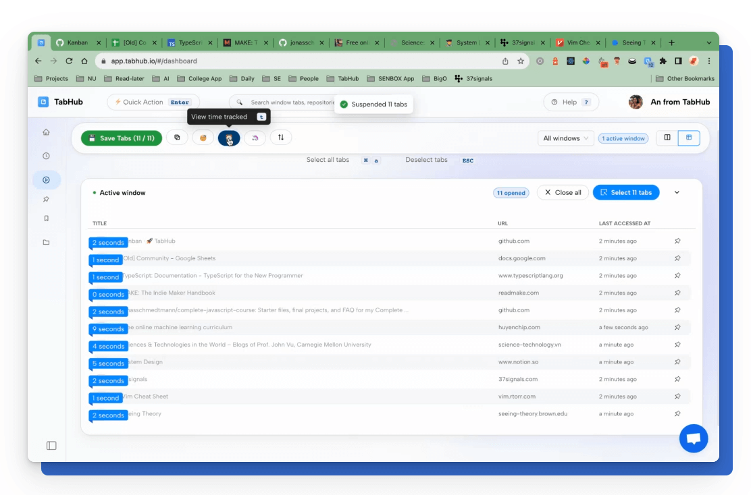Switch to split column view
Viewport: 751px width, 495px height.
tap(667, 138)
